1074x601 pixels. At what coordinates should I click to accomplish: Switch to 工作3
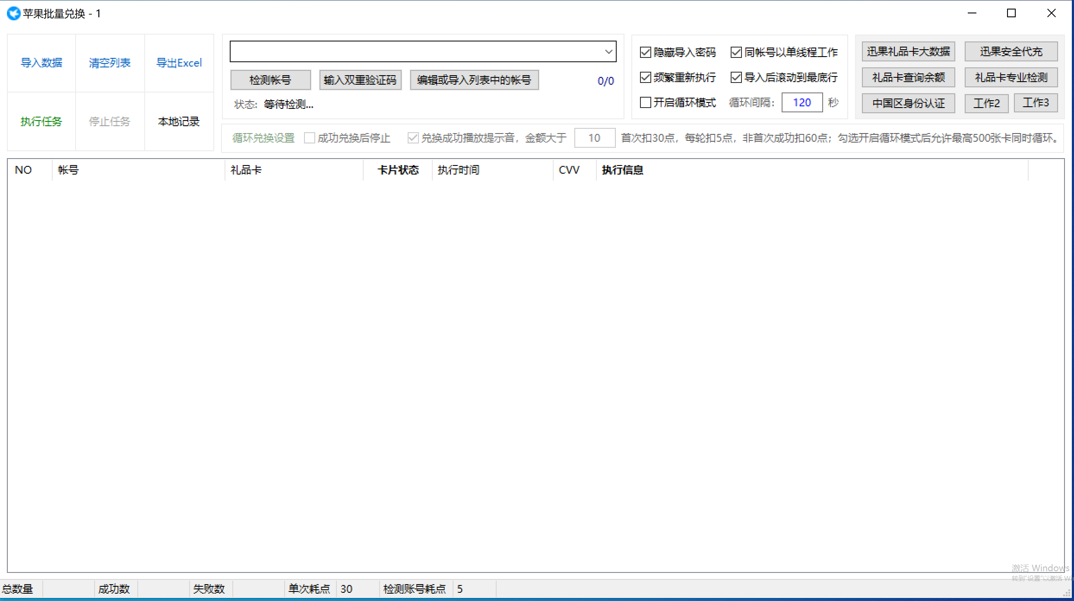click(x=1036, y=103)
